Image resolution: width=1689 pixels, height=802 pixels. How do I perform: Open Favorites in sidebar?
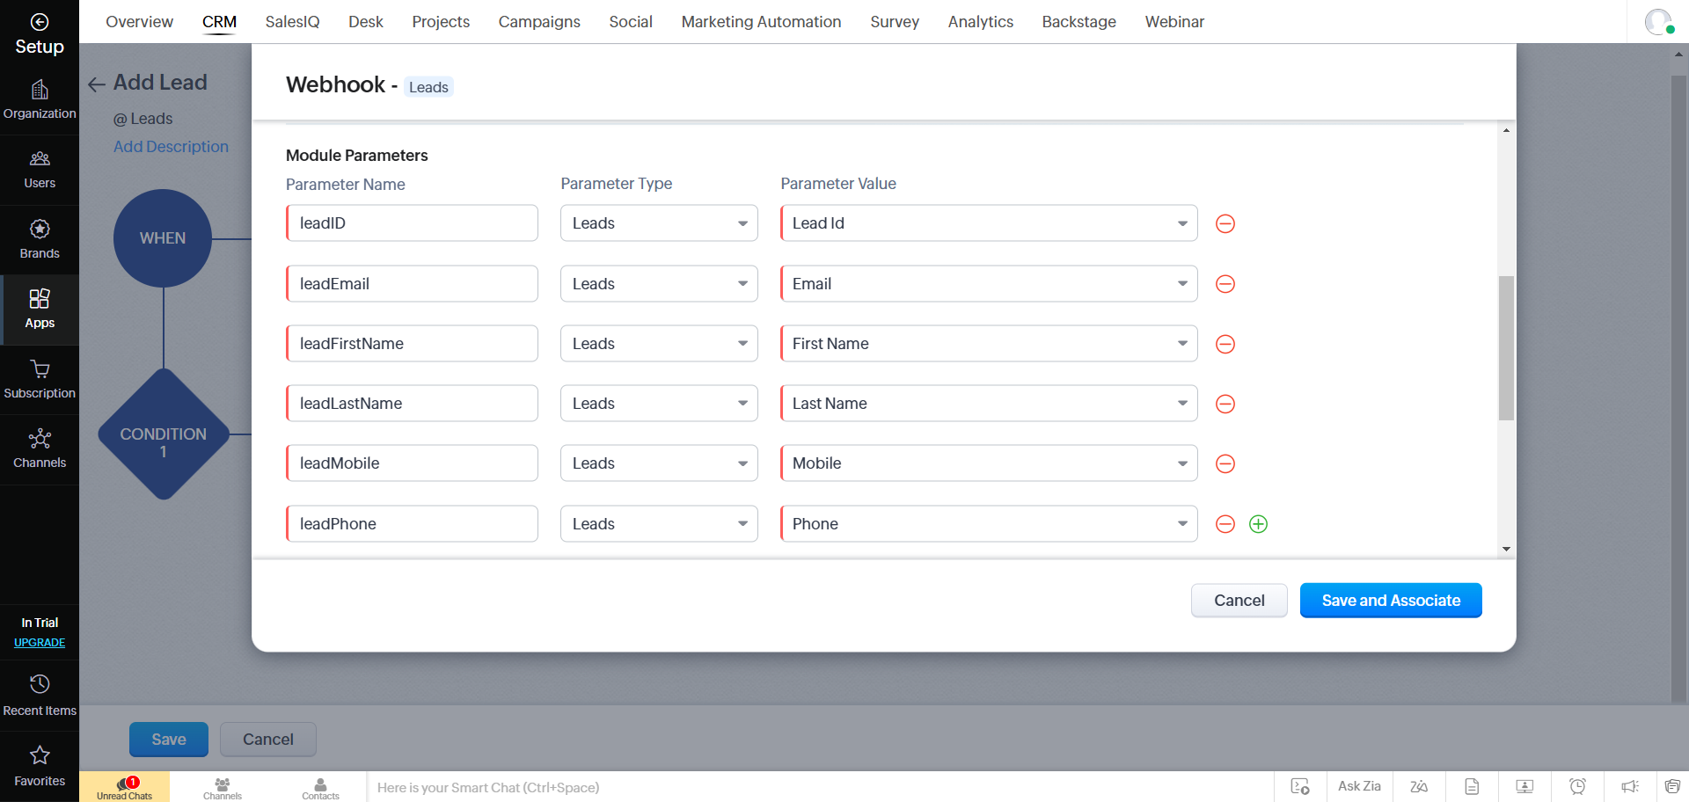coord(40,766)
